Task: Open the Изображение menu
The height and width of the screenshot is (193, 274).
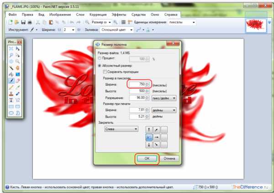Action: 60,15
